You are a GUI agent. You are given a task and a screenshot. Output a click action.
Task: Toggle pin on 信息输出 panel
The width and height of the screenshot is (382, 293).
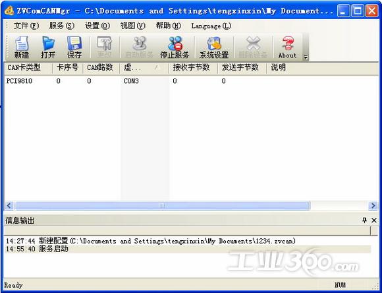coord(364,220)
